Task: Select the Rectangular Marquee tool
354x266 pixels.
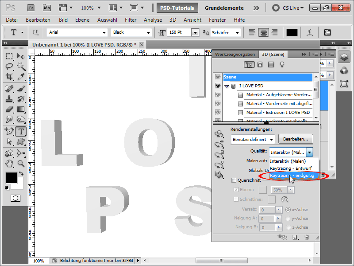Action: click(x=9, y=56)
